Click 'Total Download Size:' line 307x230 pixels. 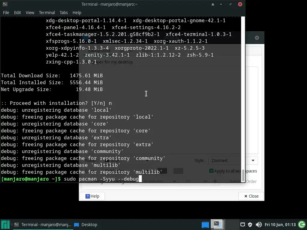point(52,75)
